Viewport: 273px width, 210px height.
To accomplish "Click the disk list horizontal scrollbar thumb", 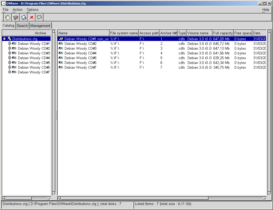I will pyautogui.click(x=134, y=198).
